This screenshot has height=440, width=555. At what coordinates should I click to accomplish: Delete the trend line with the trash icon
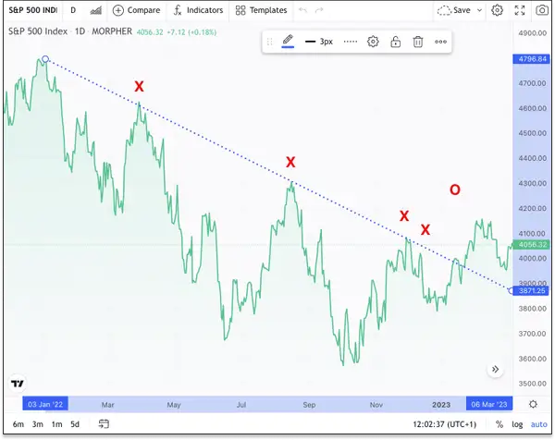418,42
